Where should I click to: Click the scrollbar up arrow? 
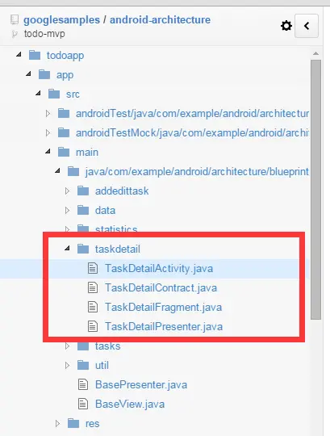[315, 53]
